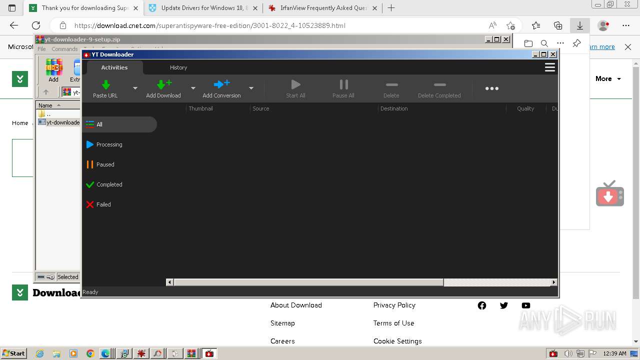The image size is (640, 360).
Task: Open the File menu in WinRAR
Action: click(x=41, y=49)
